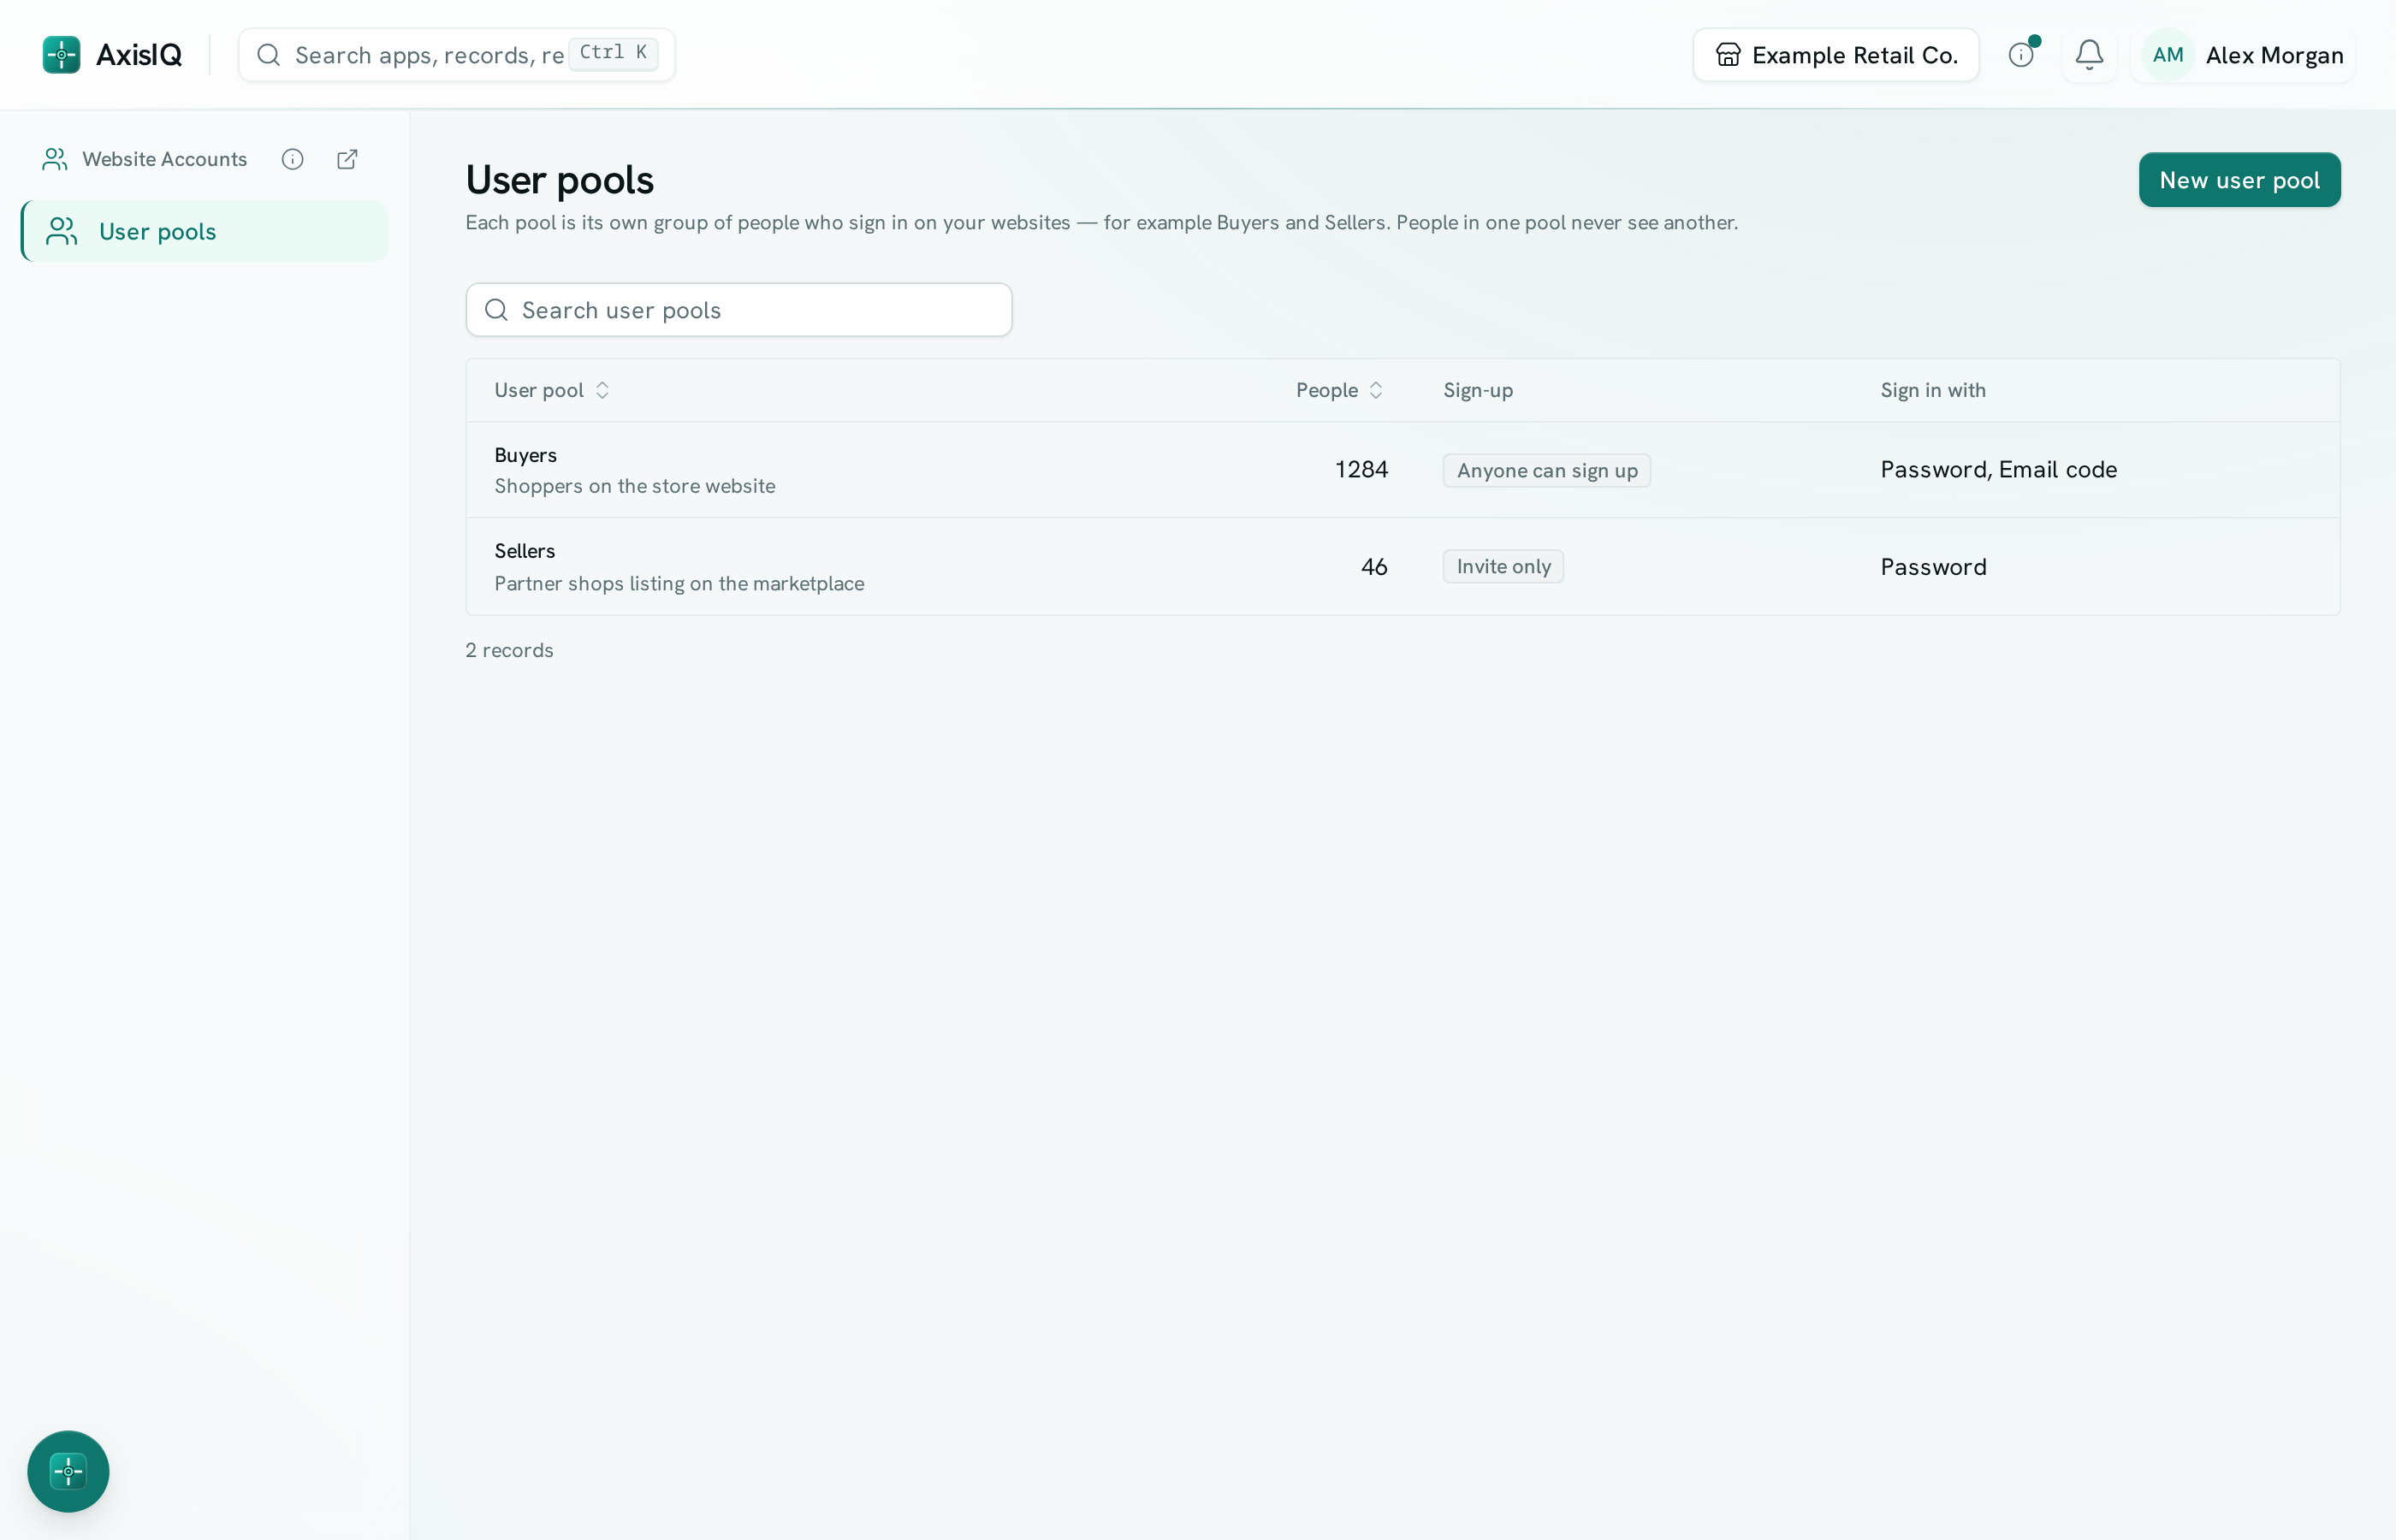Click the 46 people count
Image resolution: width=2396 pixels, height=1540 pixels.
tap(1374, 567)
